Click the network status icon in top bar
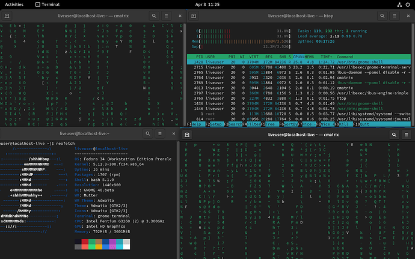 (x=399, y=4)
